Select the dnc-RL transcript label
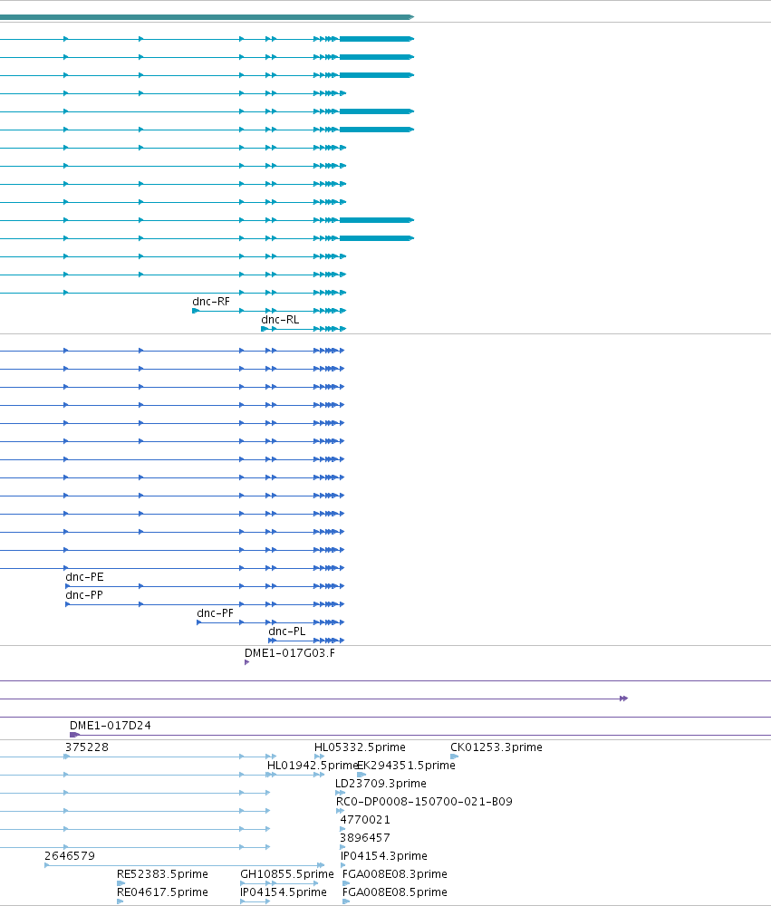 280,320
